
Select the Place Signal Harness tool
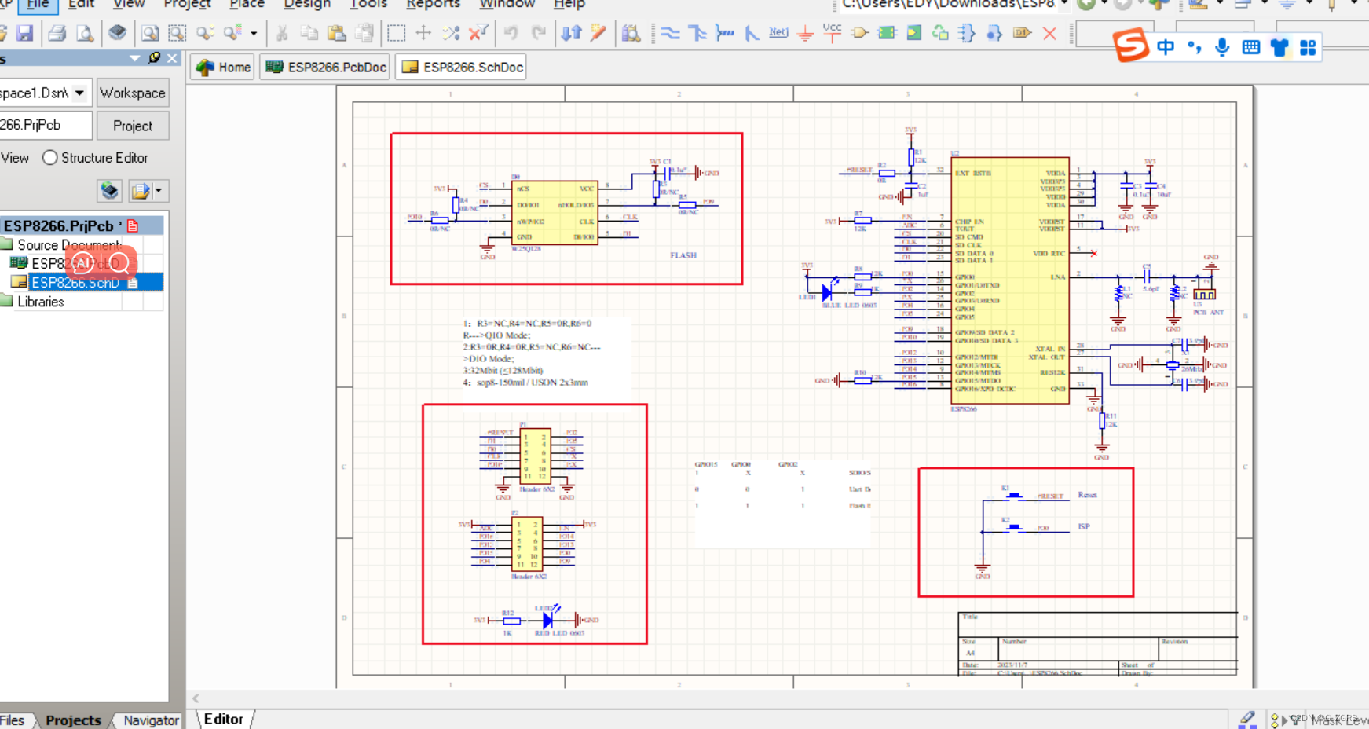725,33
